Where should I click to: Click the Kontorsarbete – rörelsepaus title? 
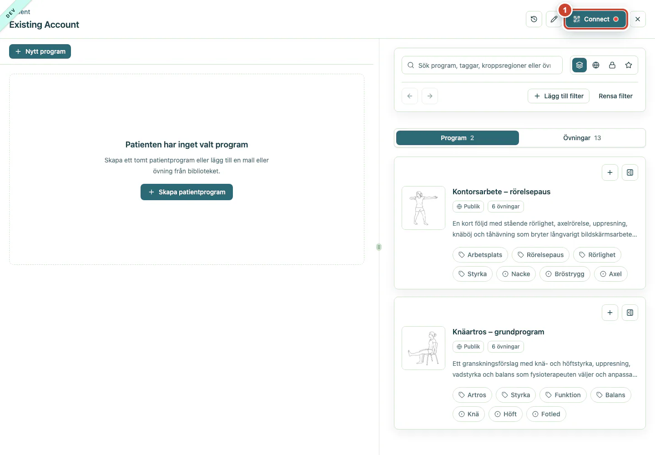[x=501, y=192]
